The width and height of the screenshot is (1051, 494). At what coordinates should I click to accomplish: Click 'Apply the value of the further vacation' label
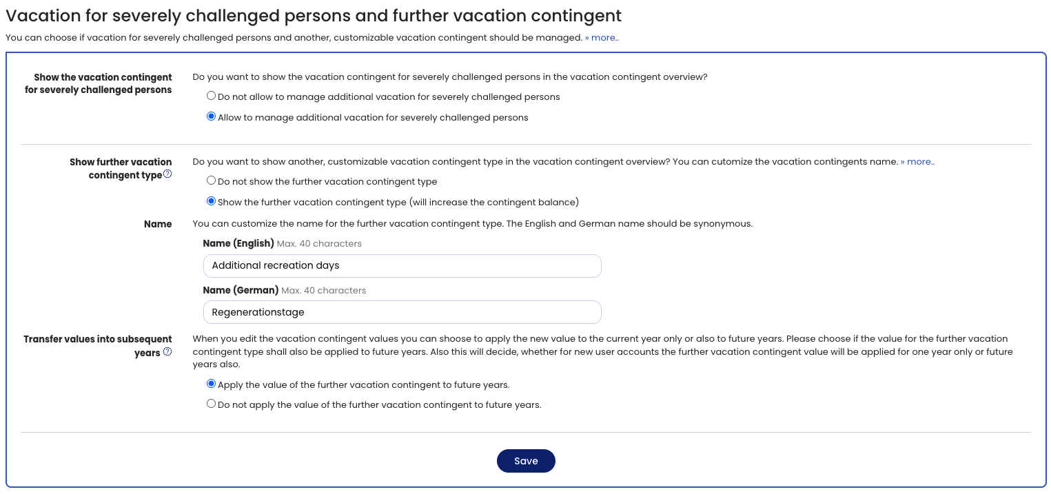pyautogui.click(x=364, y=385)
